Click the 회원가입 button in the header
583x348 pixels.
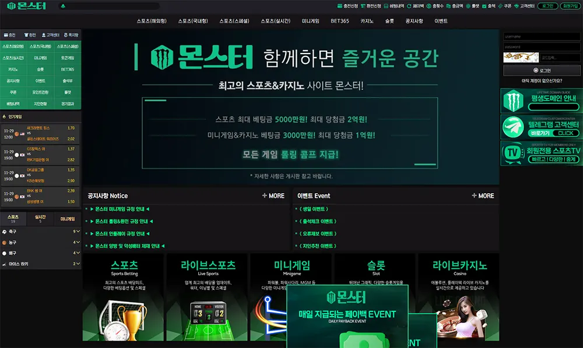point(570,6)
